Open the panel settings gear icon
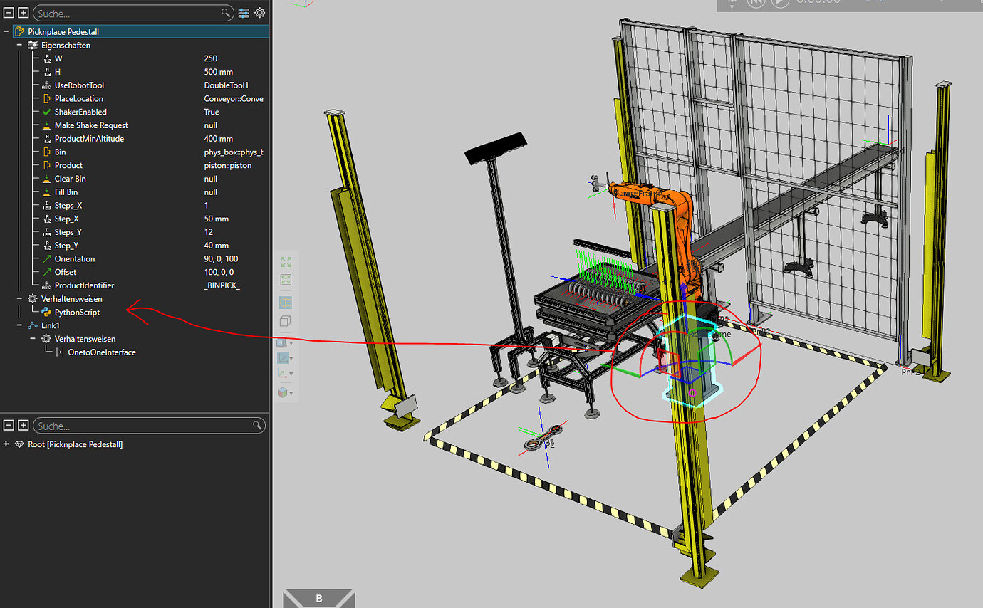983x608 pixels. [x=260, y=13]
